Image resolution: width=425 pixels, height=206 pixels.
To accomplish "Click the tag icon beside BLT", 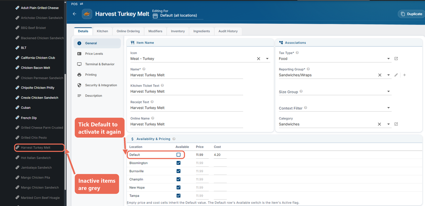I will pyautogui.click(x=17, y=48).
